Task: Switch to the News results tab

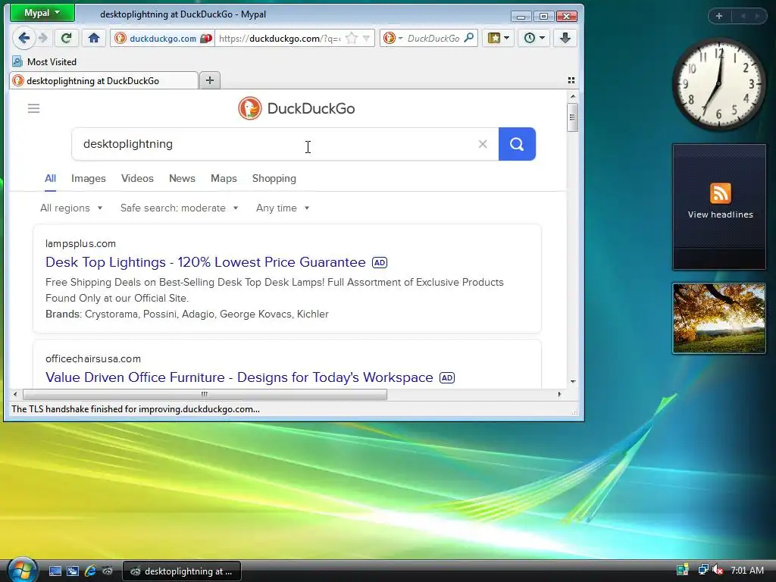Action: click(182, 179)
